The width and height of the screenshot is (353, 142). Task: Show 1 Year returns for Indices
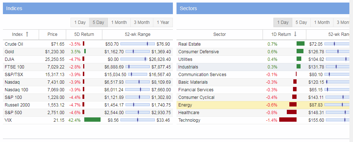[163, 22]
